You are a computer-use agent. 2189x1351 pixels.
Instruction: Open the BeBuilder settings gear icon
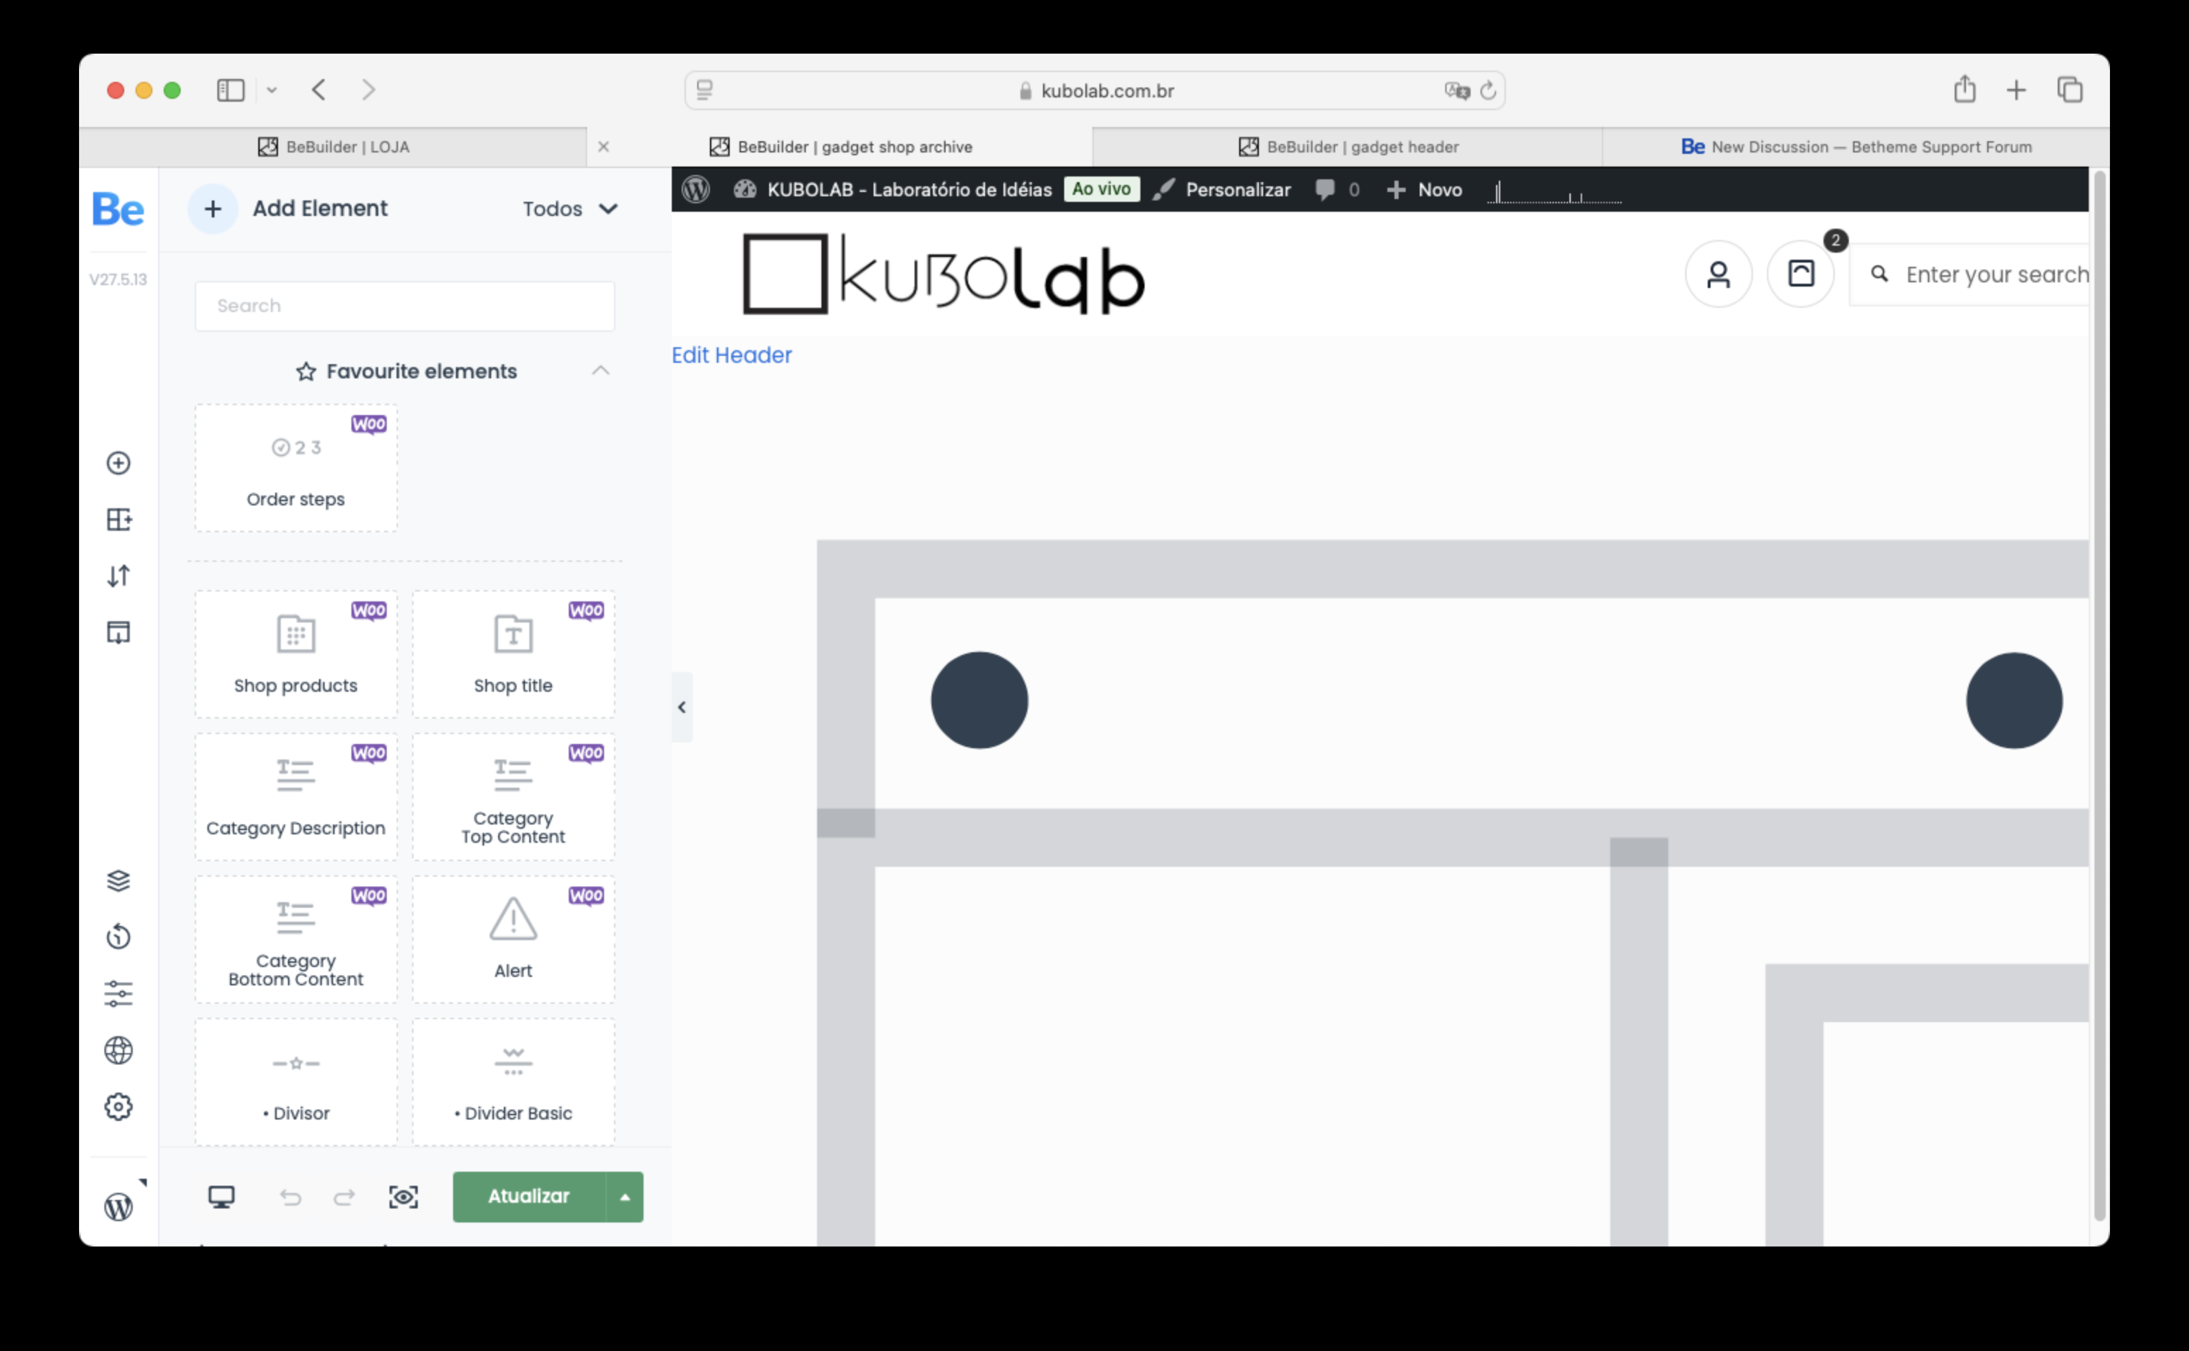(x=119, y=1107)
